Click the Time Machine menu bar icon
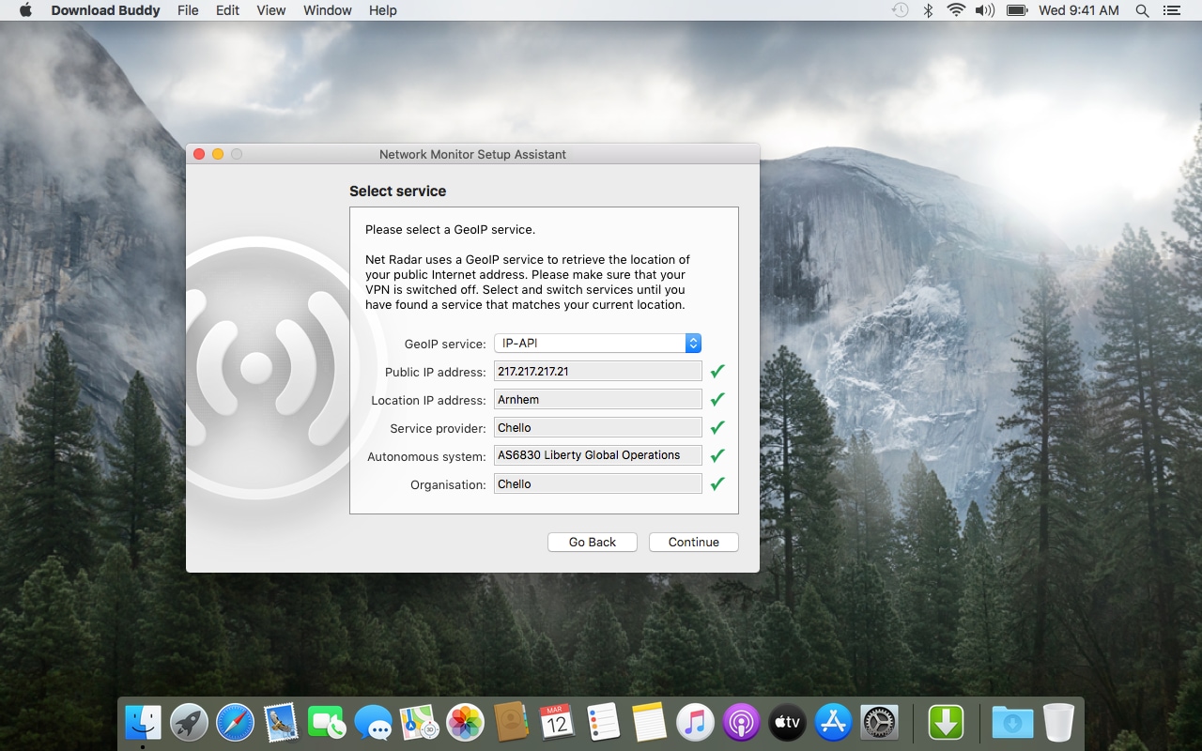 (900, 10)
